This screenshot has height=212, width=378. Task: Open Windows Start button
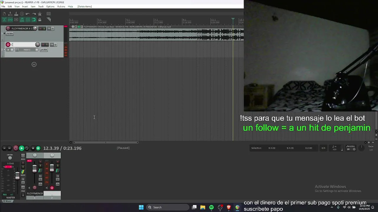click(141, 207)
